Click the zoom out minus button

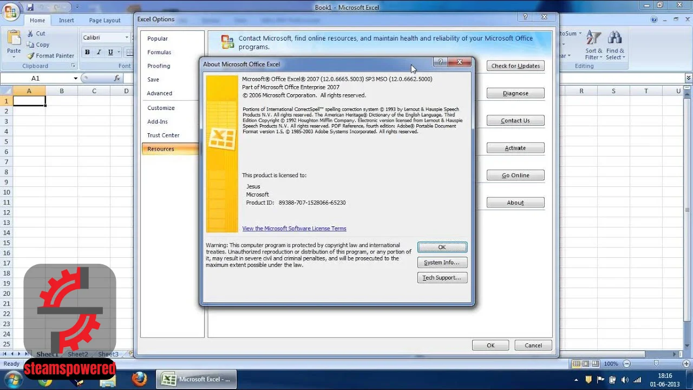tap(626, 363)
